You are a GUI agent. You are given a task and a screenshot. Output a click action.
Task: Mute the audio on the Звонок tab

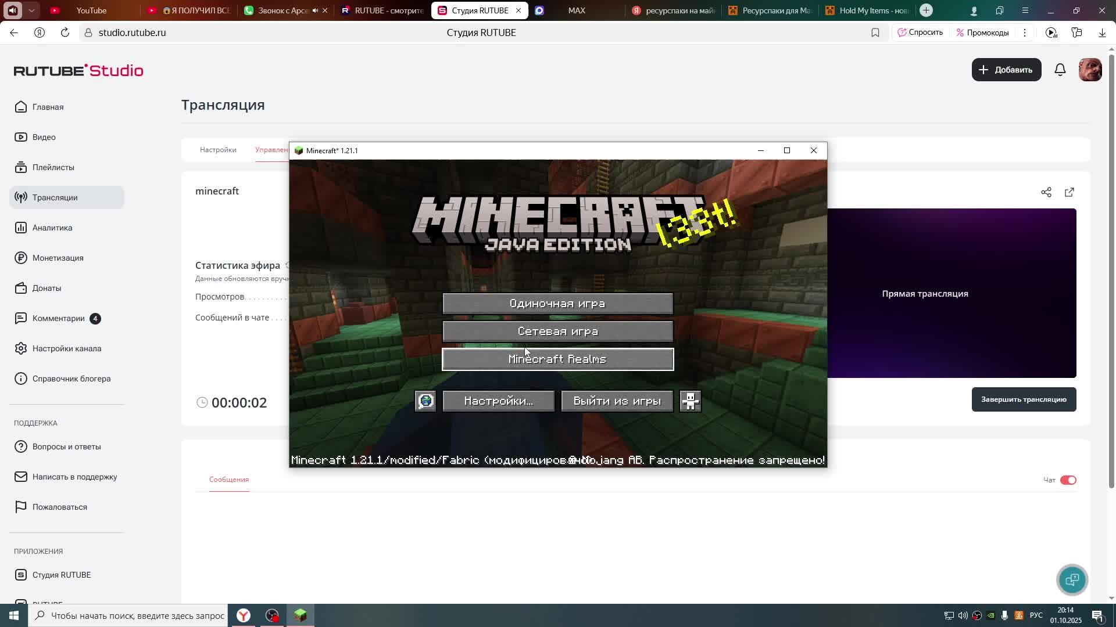(x=315, y=10)
